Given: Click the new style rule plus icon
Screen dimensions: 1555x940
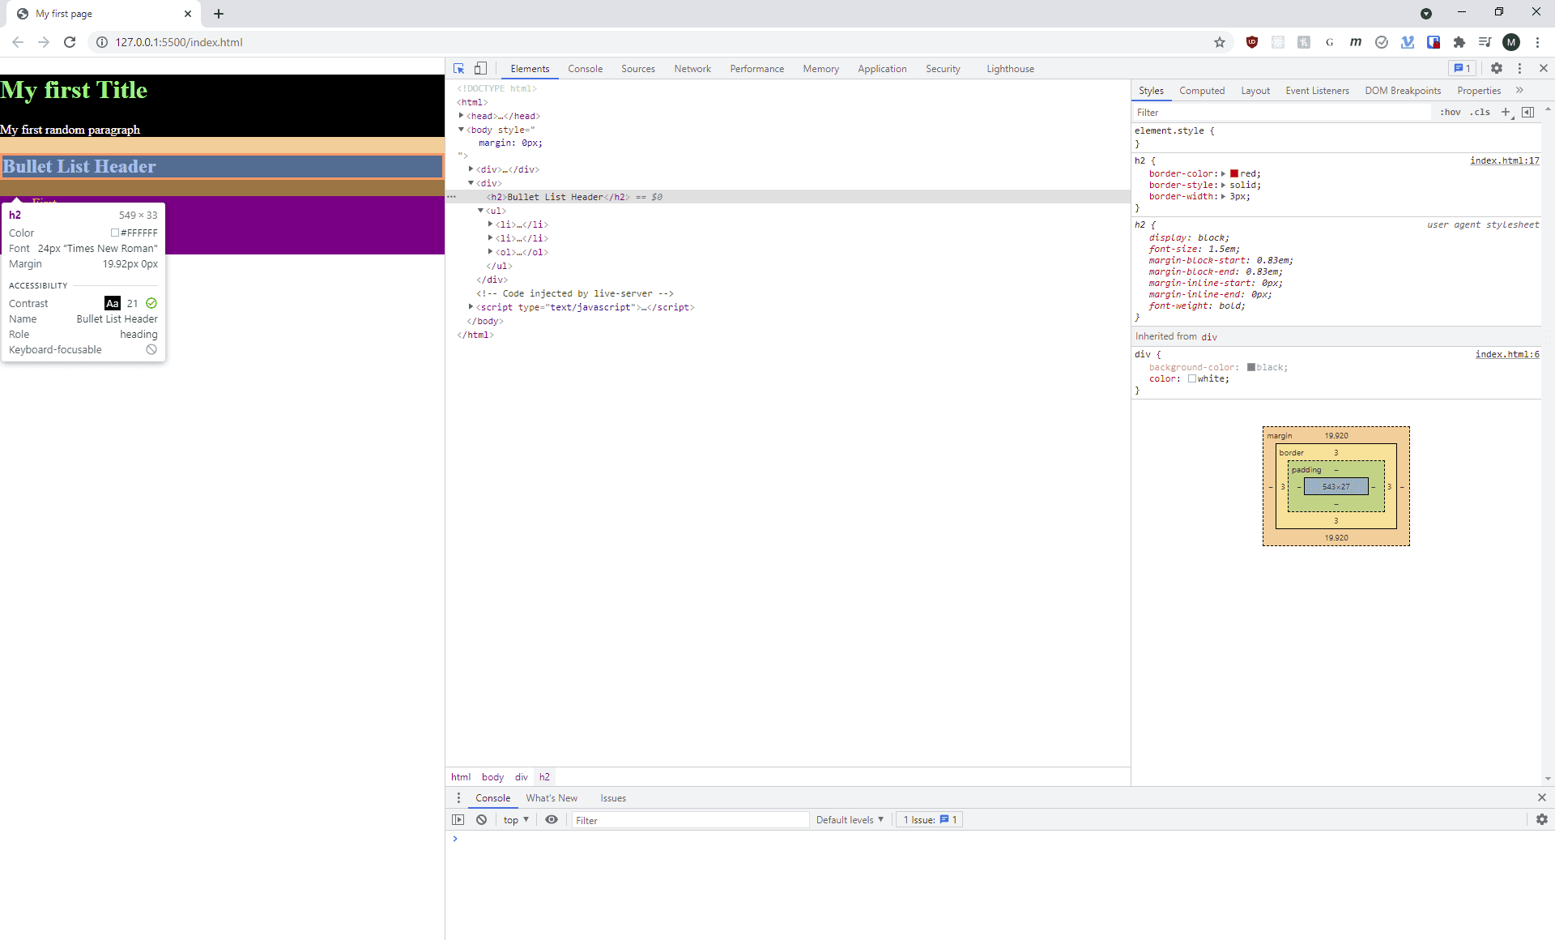Looking at the screenshot, I should click(x=1506, y=113).
